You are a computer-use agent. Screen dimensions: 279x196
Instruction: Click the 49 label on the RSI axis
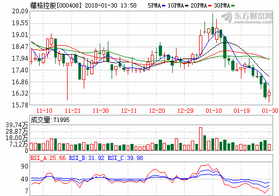[x=25, y=179]
